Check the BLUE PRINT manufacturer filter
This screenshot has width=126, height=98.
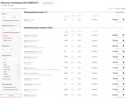3,69
